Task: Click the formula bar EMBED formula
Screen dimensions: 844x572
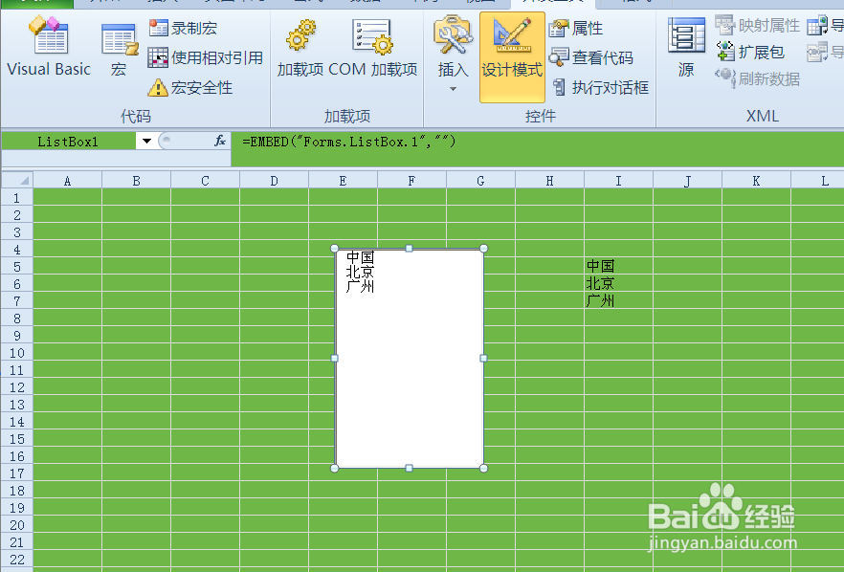Action: pyautogui.click(x=348, y=142)
